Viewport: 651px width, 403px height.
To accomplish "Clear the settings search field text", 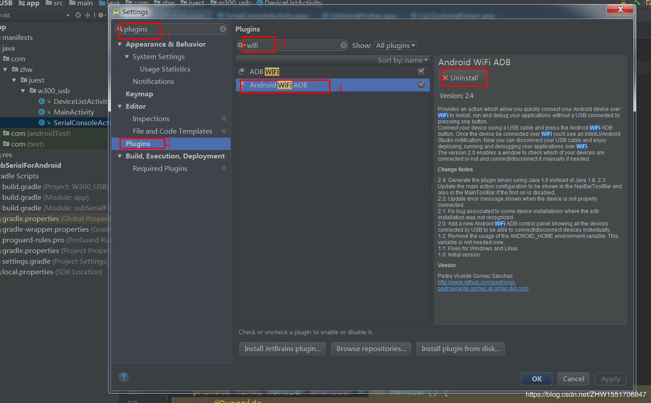I will (223, 29).
